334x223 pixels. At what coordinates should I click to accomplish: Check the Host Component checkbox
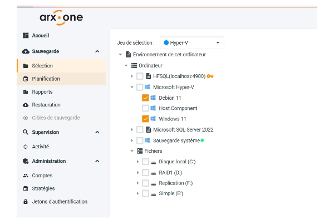pyautogui.click(x=145, y=108)
